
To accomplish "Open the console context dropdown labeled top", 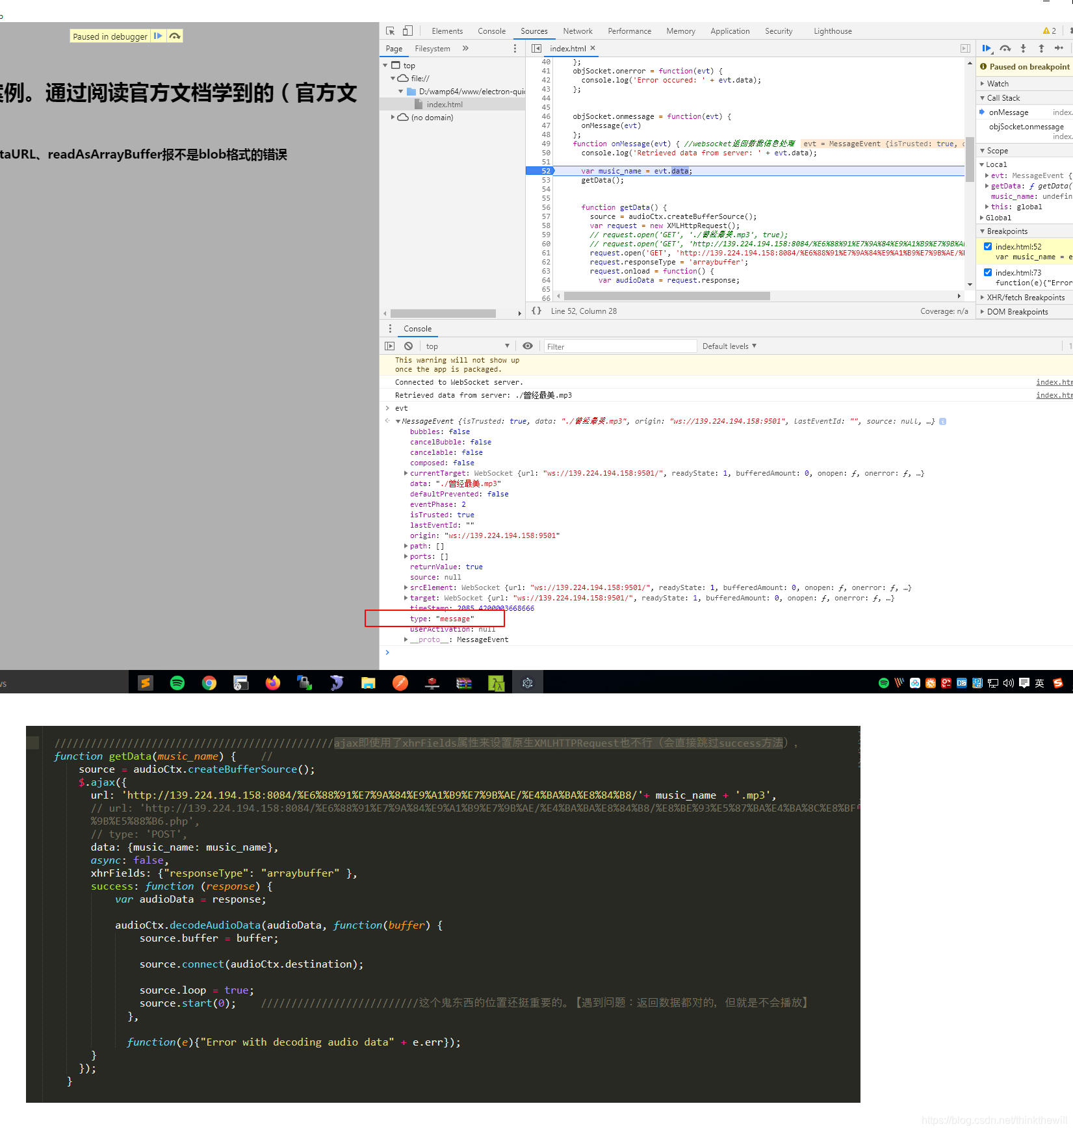I will [467, 346].
